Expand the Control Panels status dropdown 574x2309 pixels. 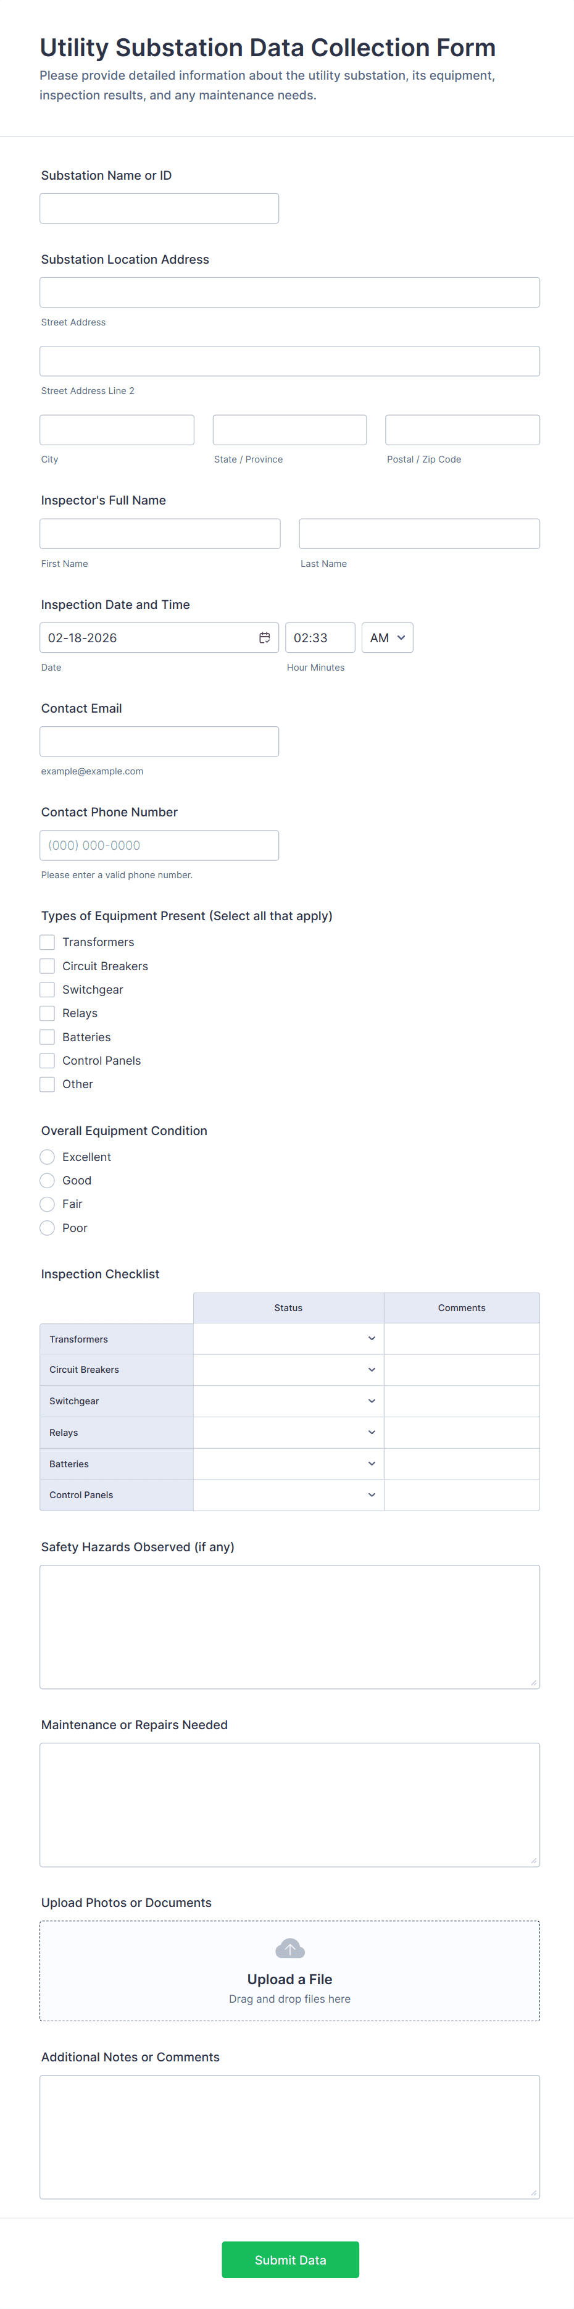pyautogui.click(x=288, y=1495)
